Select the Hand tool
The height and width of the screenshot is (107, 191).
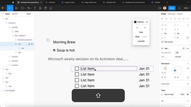point(46,8)
